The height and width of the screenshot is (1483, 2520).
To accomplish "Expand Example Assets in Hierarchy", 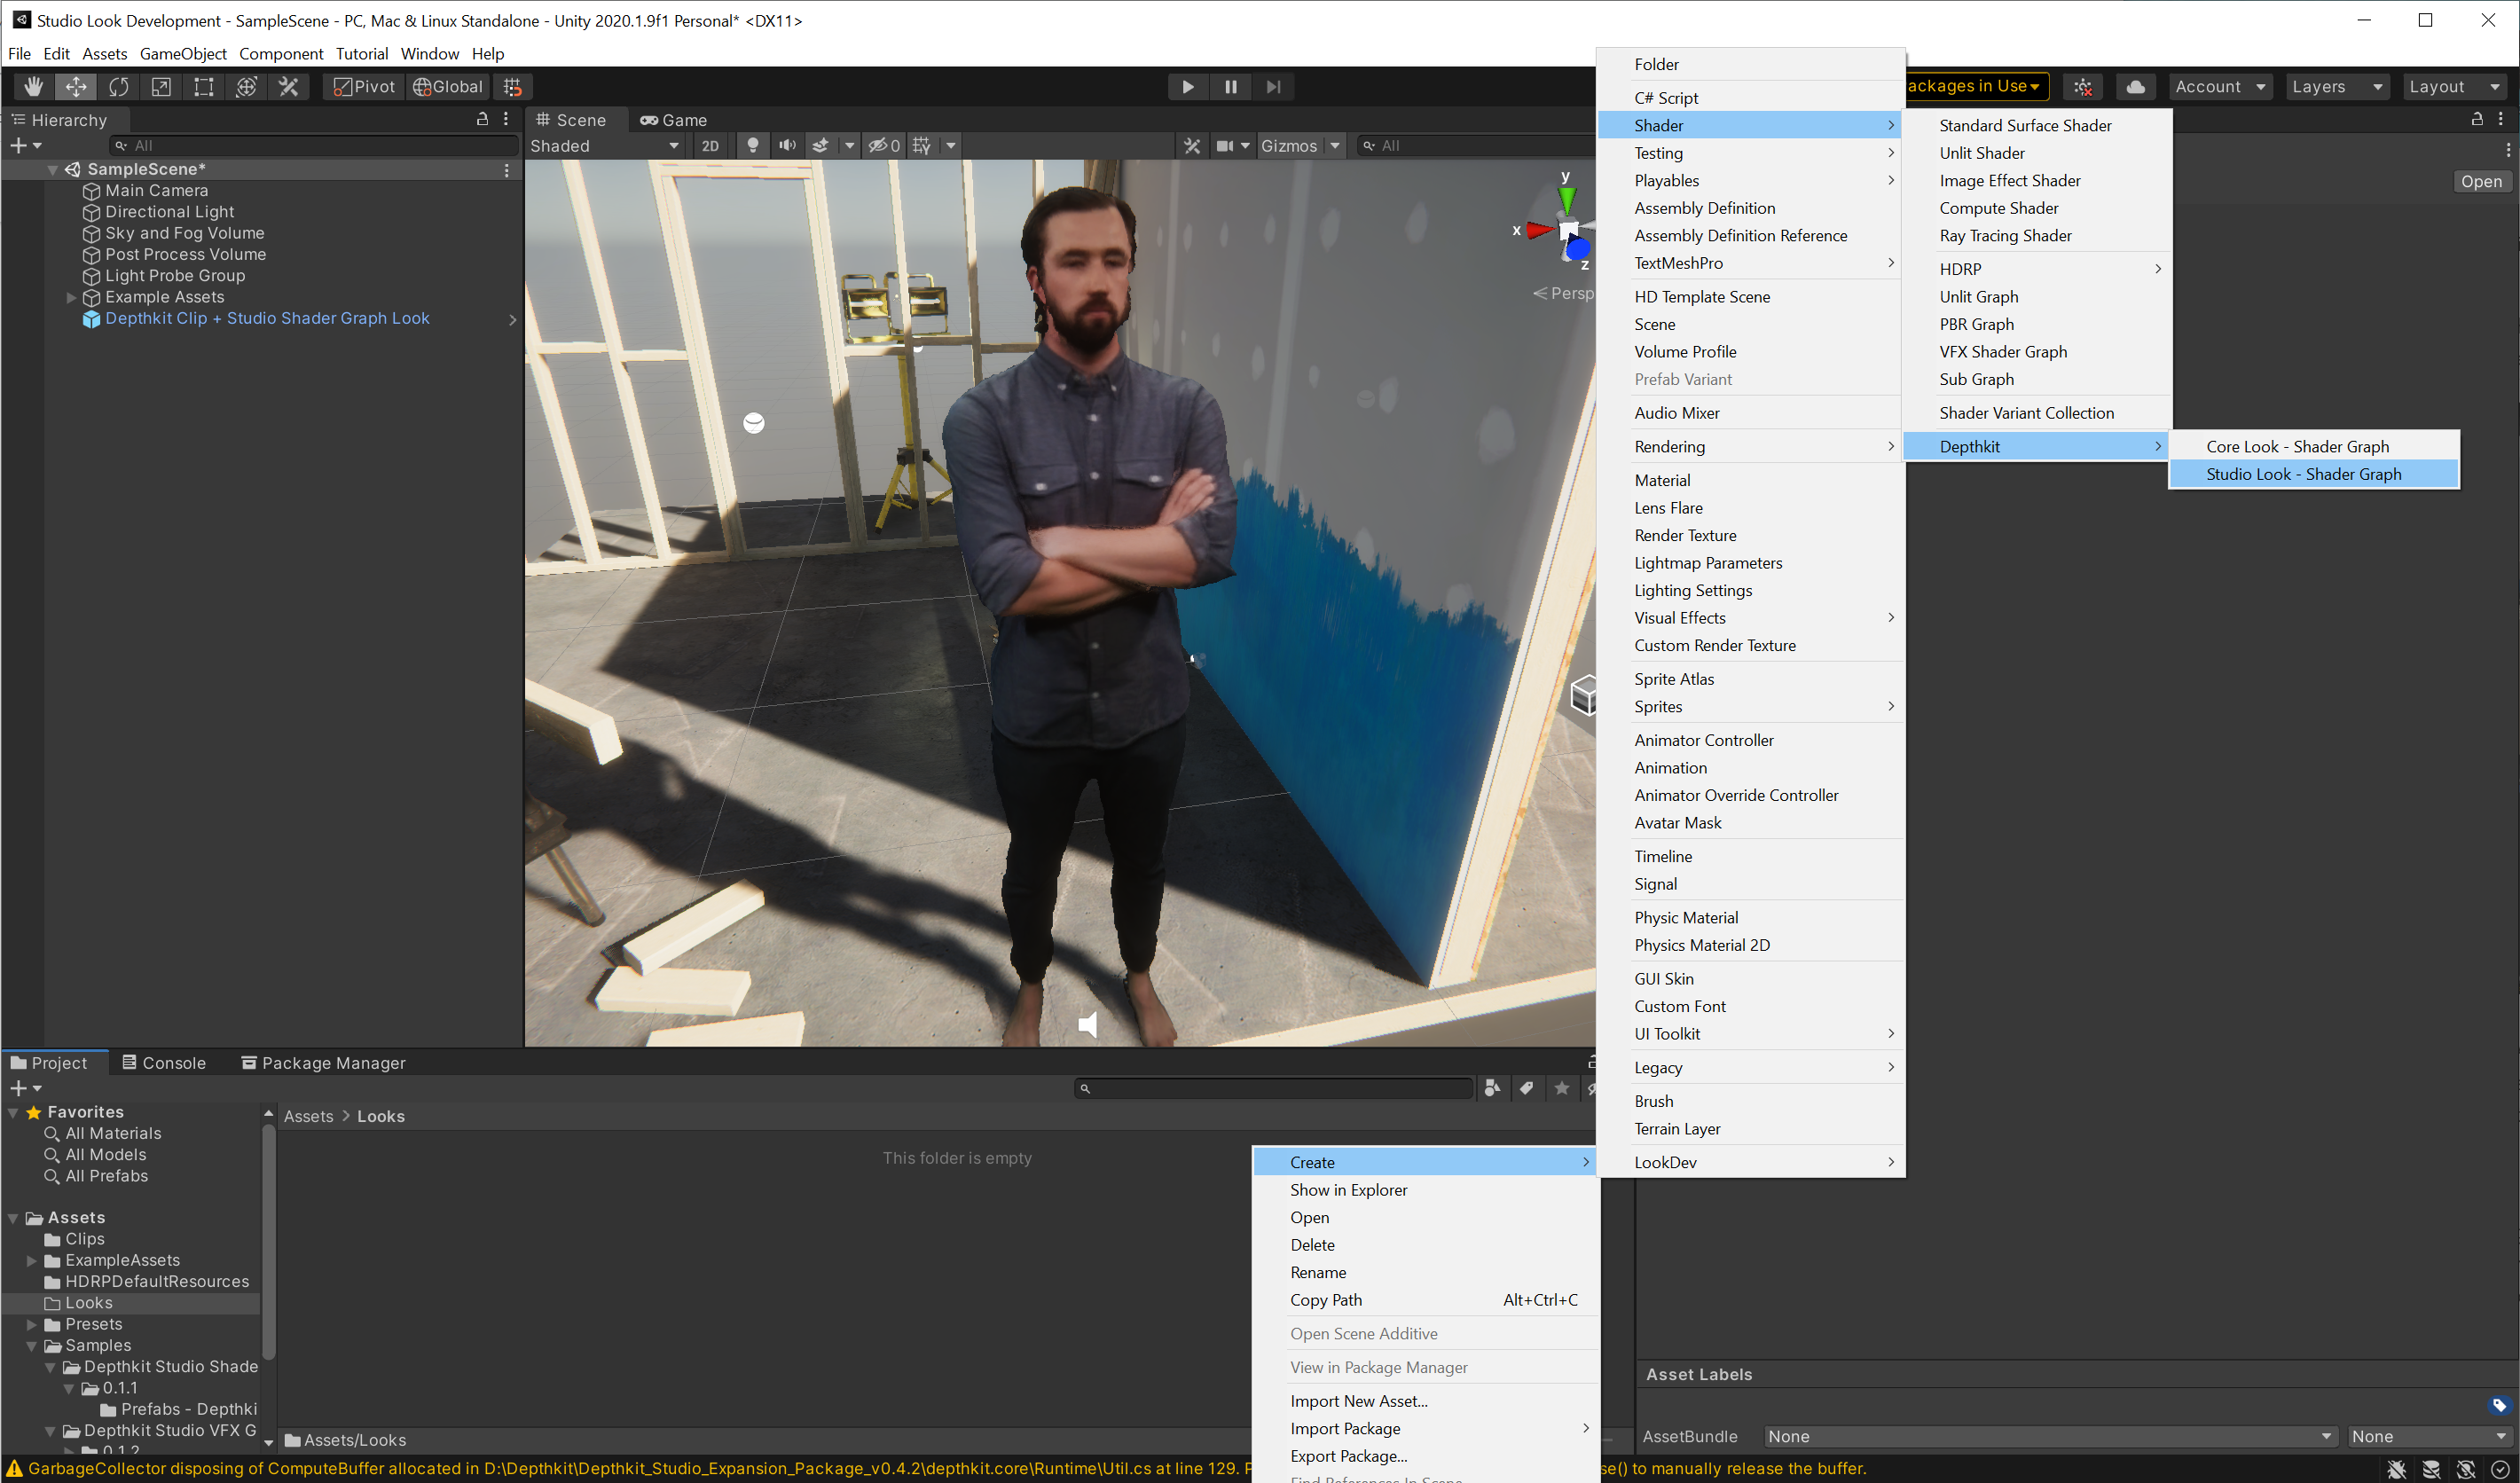I will pos(71,297).
